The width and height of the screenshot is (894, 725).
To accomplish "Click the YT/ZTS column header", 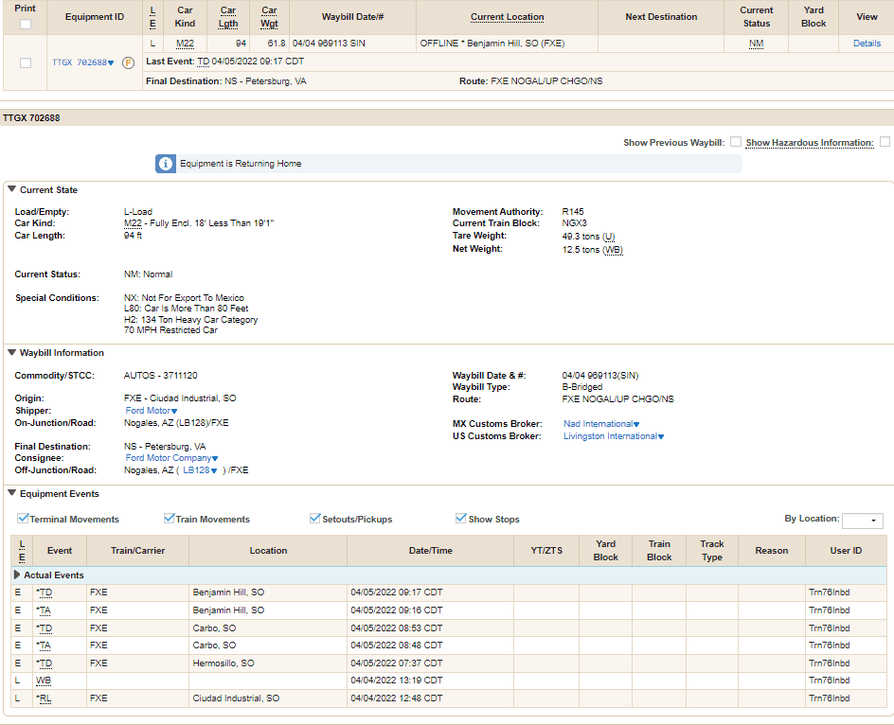I will pos(546,551).
